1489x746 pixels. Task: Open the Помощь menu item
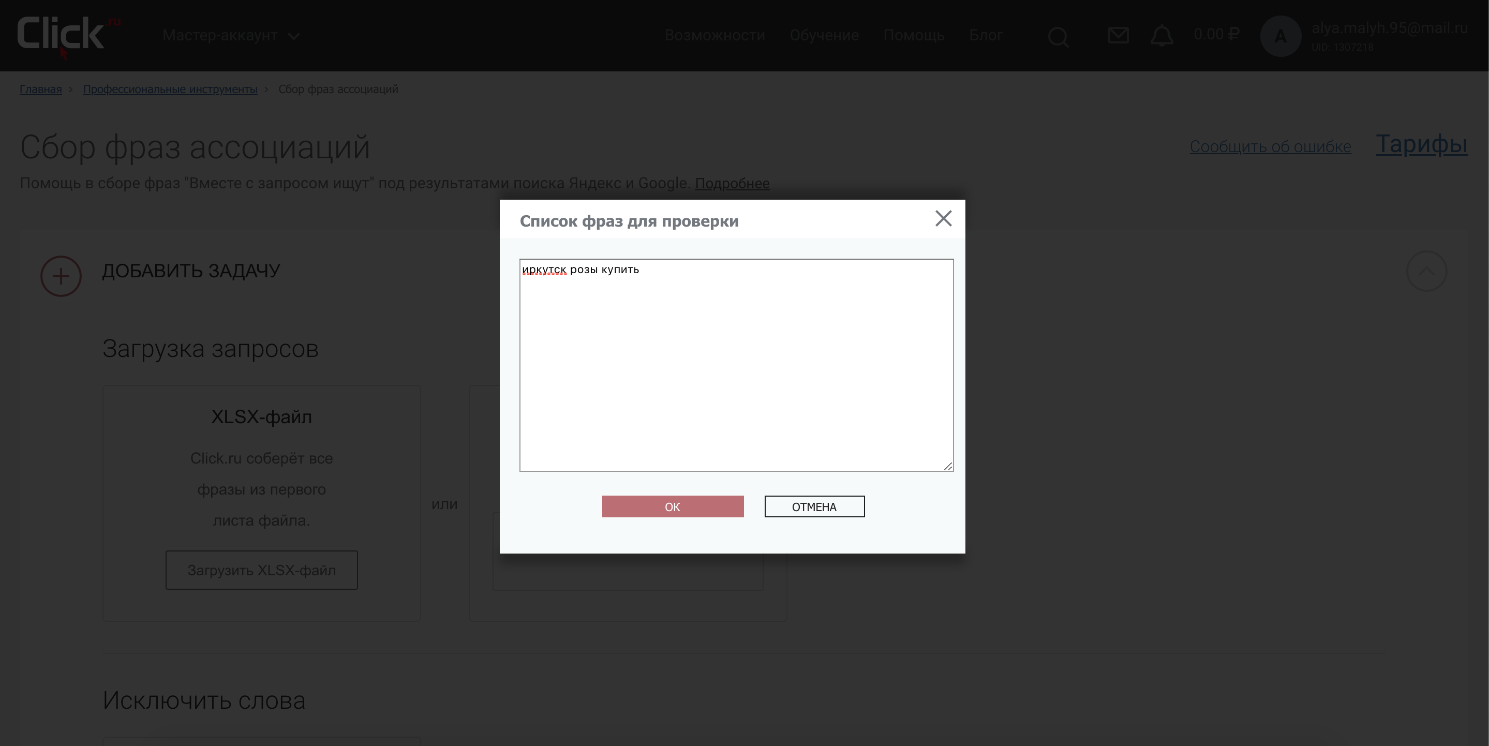coord(914,35)
